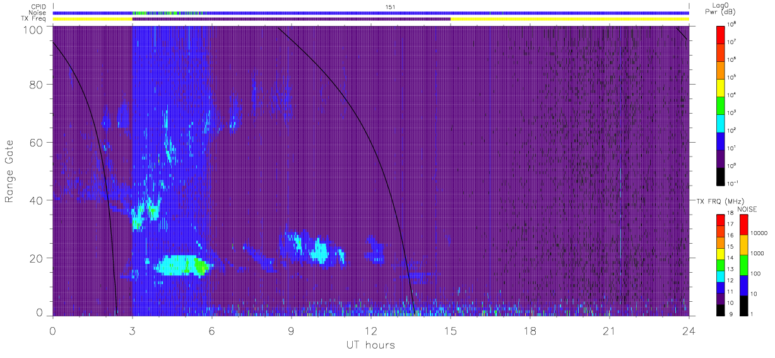Click the blue 10 noise legend segment
The width and height of the screenshot is (775, 358).
743,285
